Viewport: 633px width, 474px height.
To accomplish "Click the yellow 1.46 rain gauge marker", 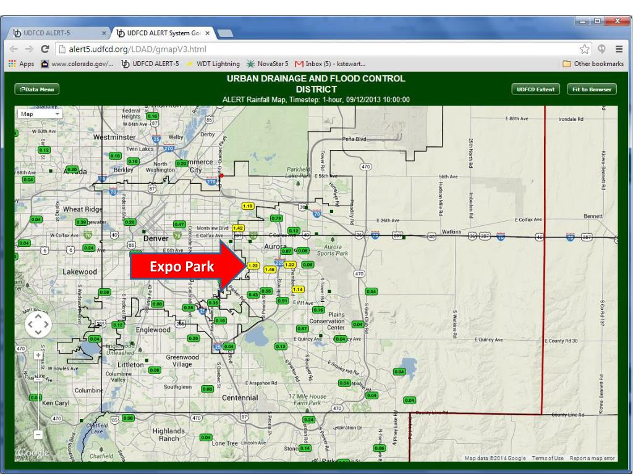I will (270, 269).
